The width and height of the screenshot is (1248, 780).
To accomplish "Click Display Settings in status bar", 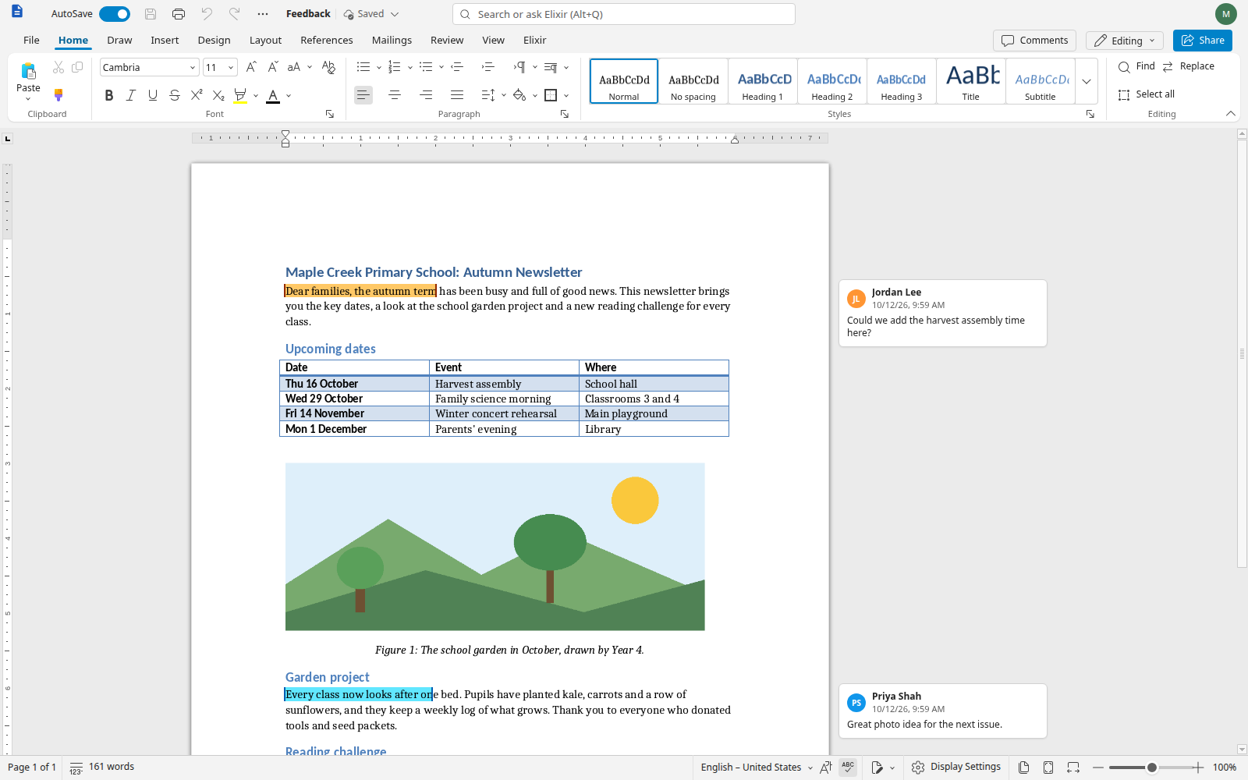I will point(956,768).
